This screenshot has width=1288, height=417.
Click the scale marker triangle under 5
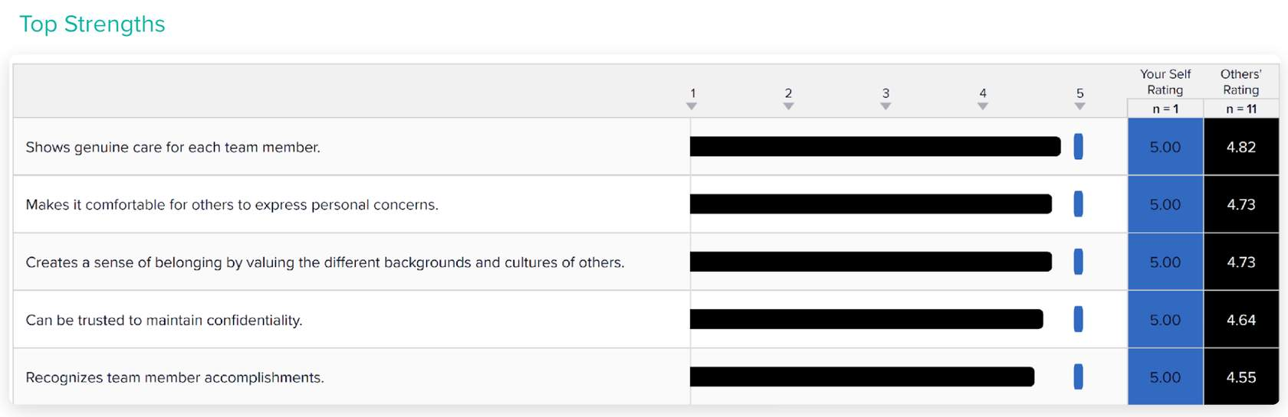pos(1079,106)
